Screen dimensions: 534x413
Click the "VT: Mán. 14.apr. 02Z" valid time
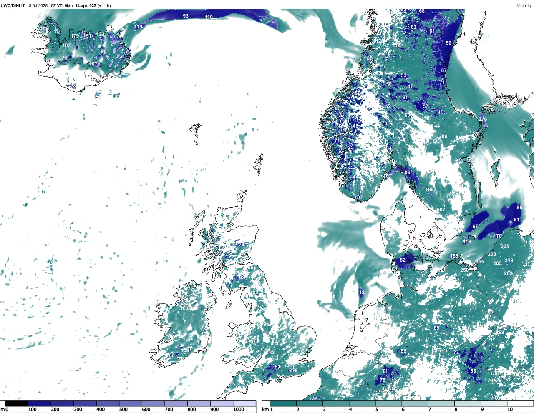click(77, 5)
